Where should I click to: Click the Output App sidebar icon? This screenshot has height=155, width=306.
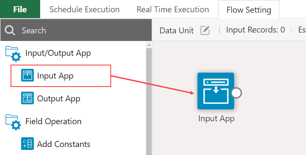pos(27,98)
